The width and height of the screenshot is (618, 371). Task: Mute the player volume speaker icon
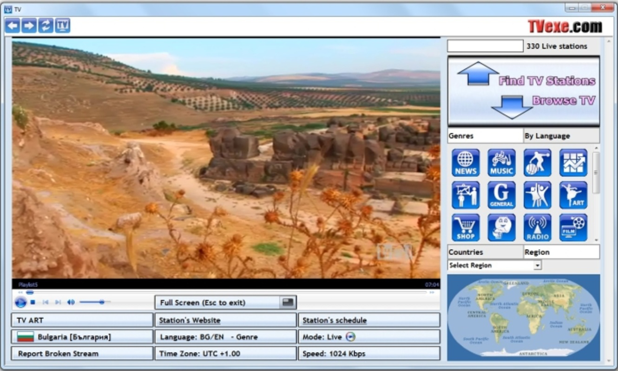click(71, 302)
